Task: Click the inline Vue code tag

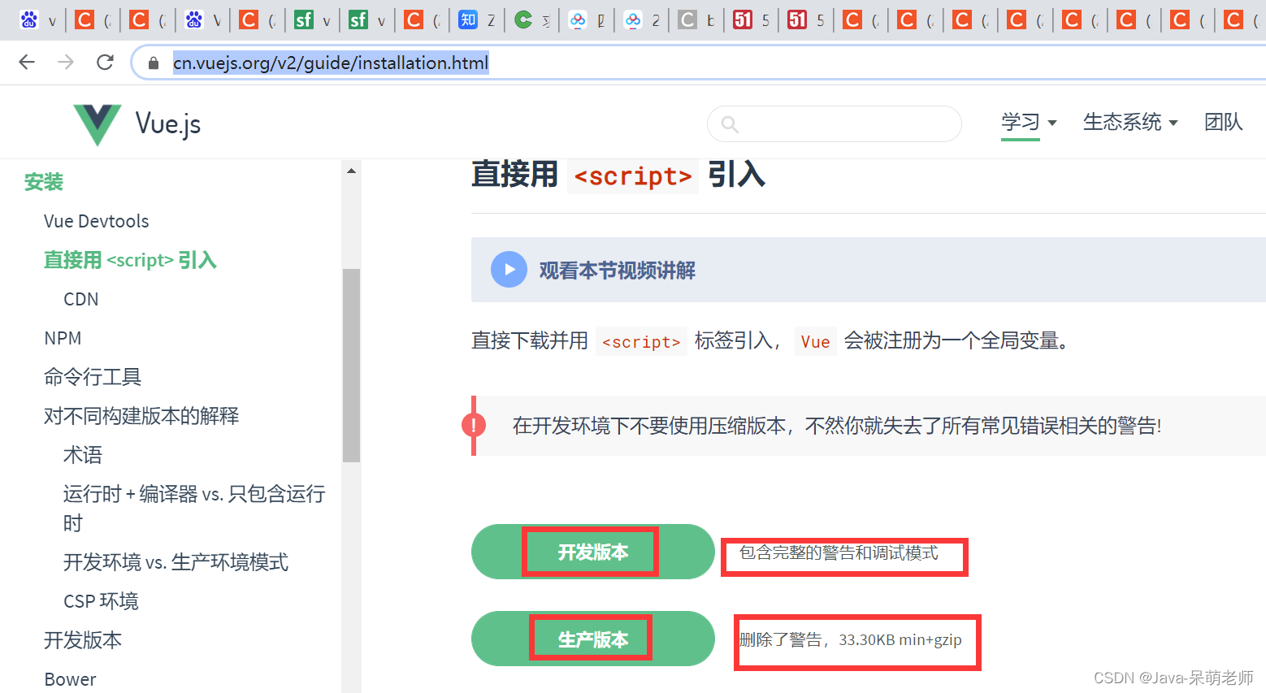Action: coord(815,342)
